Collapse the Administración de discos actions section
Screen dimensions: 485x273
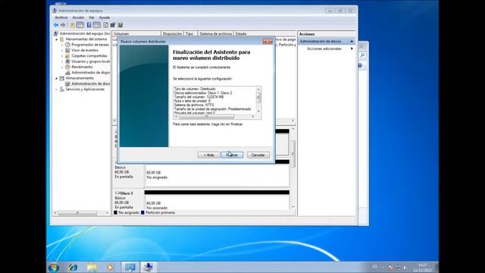(352, 42)
